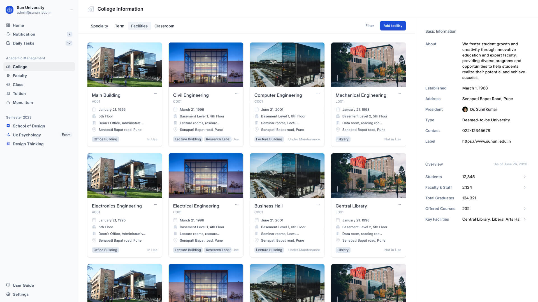Click the As of June 26, 2023 label

point(511,164)
